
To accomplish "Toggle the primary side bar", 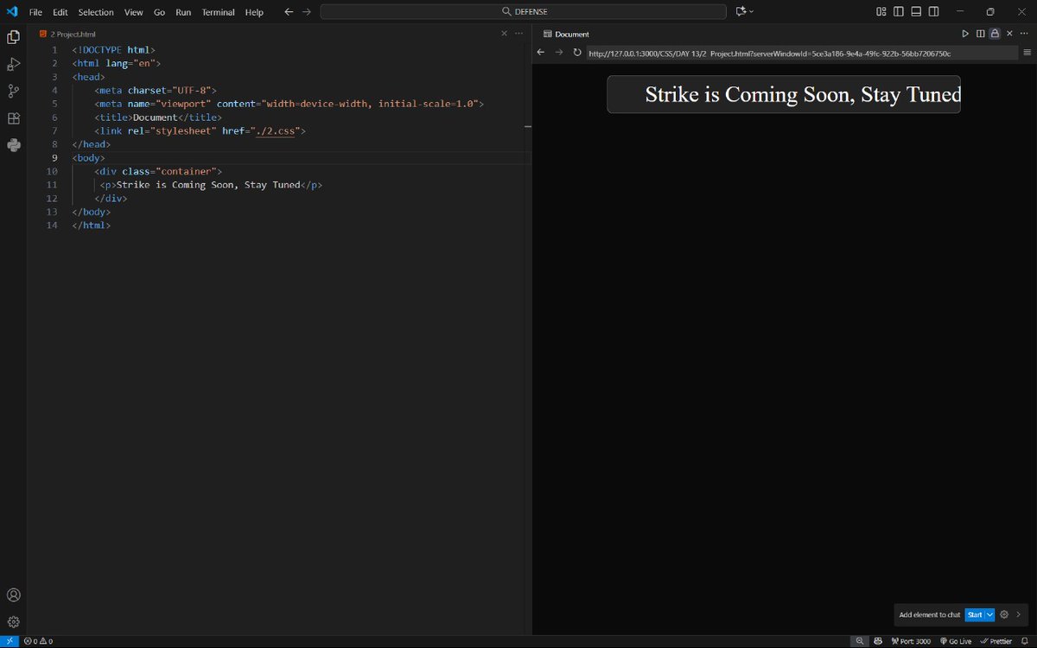I will (899, 11).
